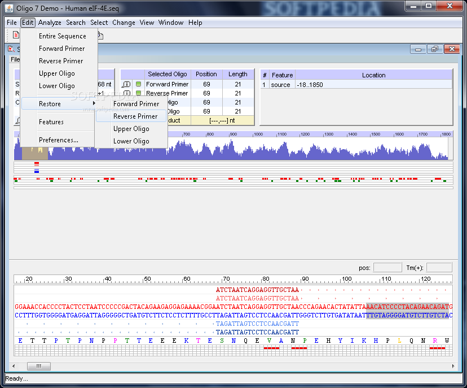Image resolution: width=467 pixels, height=388 pixels.
Task: Open Preferences... dialog
Action: (x=59, y=140)
